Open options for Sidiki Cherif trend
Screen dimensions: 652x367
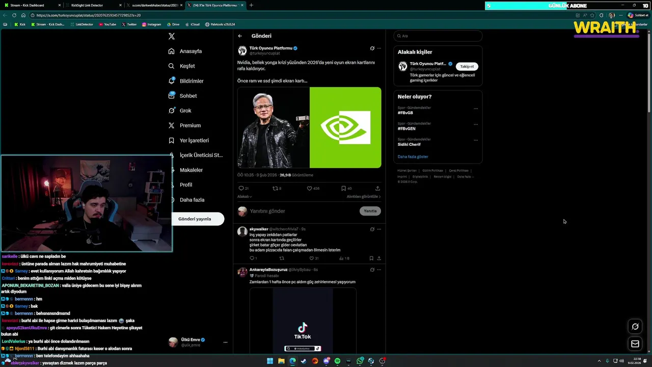476,140
